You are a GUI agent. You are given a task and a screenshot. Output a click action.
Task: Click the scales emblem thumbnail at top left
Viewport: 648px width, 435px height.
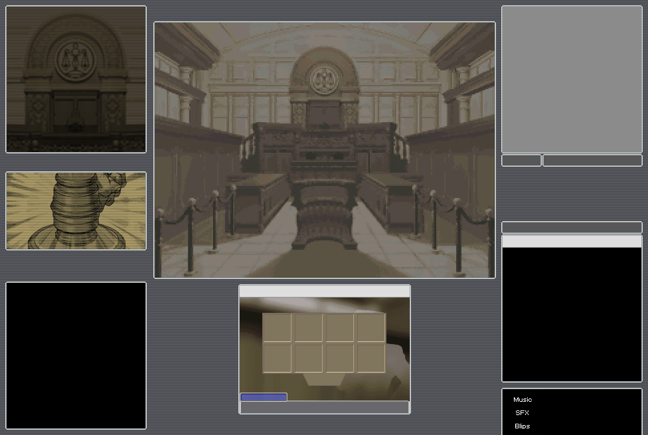click(x=76, y=79)
